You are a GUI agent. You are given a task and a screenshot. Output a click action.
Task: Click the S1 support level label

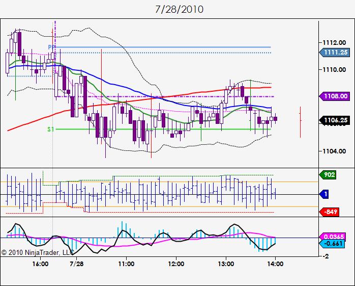click(x=51, y=129)
